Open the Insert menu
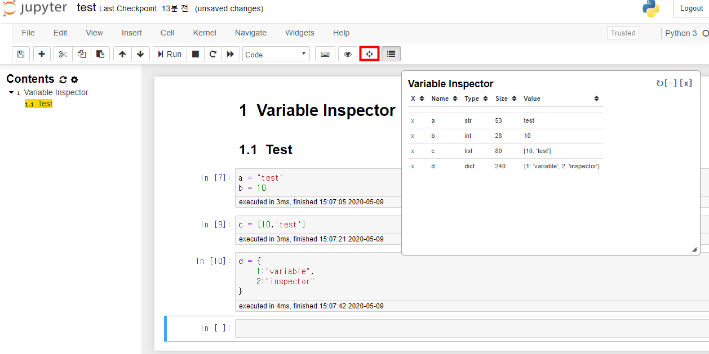 [x=132, y=33]
